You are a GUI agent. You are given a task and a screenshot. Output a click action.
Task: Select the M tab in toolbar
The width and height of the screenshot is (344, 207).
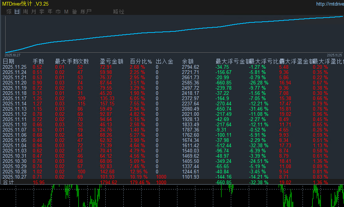[66, 12]
